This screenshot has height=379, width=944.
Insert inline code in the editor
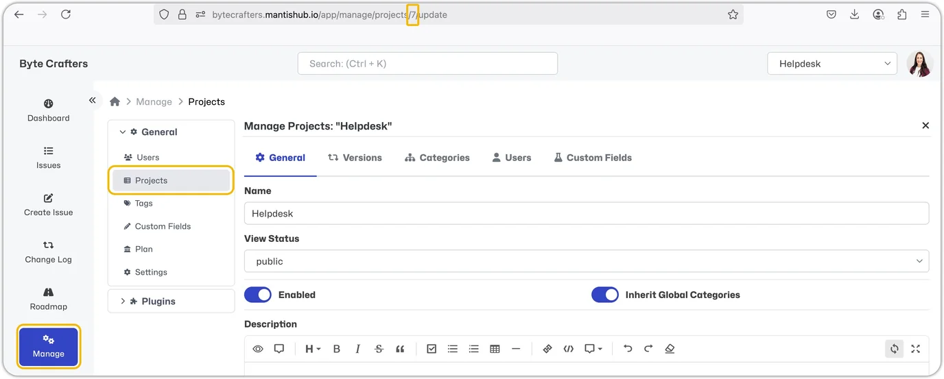point(568,349)
